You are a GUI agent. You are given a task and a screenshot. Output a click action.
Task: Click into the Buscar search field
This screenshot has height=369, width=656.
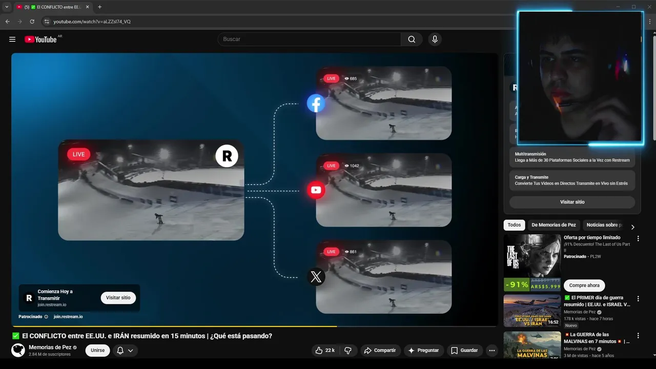click(x=309, y=39)
